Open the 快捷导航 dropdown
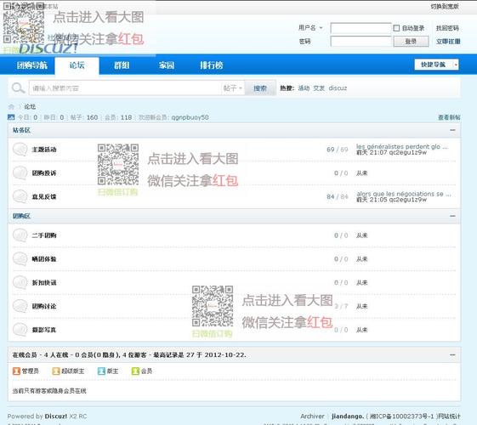Image resolution: width=477 pixels, height=425 pixels. click(436, 65)
